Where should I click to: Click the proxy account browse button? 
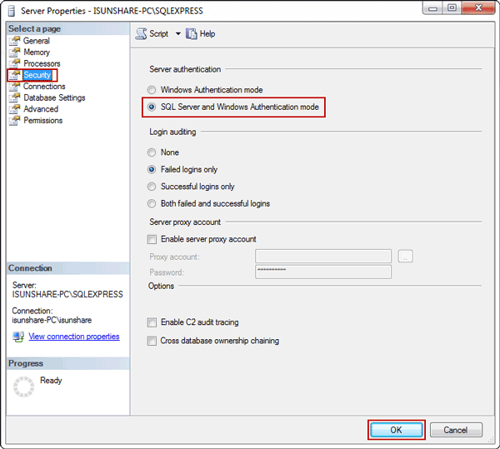pyautogui.click(x=406, y=257)
